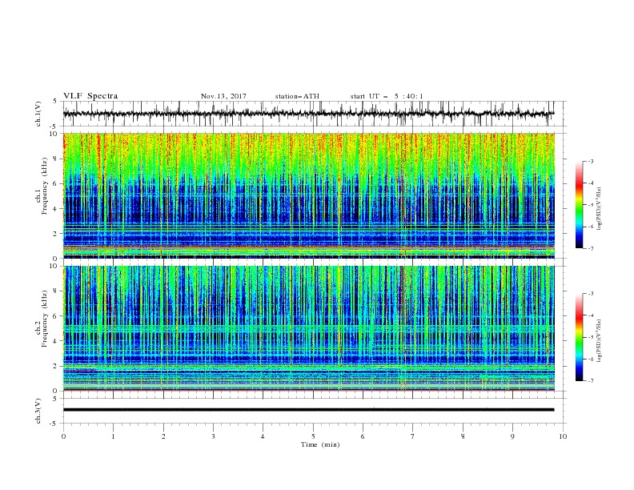Click the ch.2 spectrogram color bar

[x=579, y=337]
